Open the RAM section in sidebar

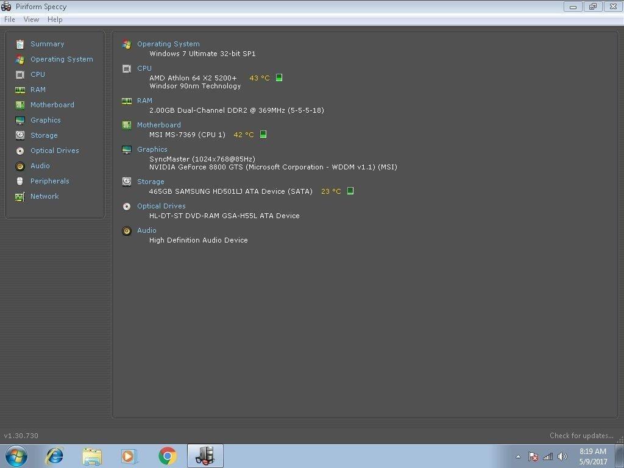38,90
